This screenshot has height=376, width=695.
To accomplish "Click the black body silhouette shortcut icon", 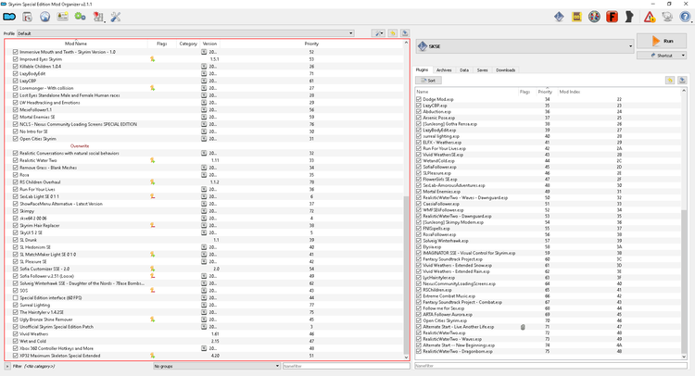I will (629, 17).
